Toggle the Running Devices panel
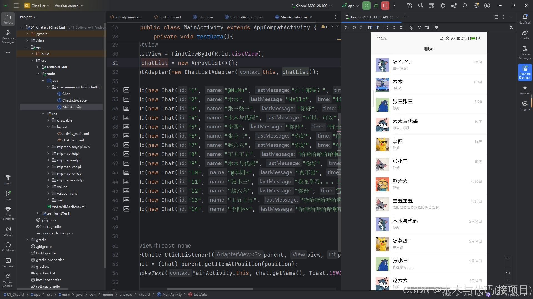Screen dimensions: 533x299 click(525, 72)
